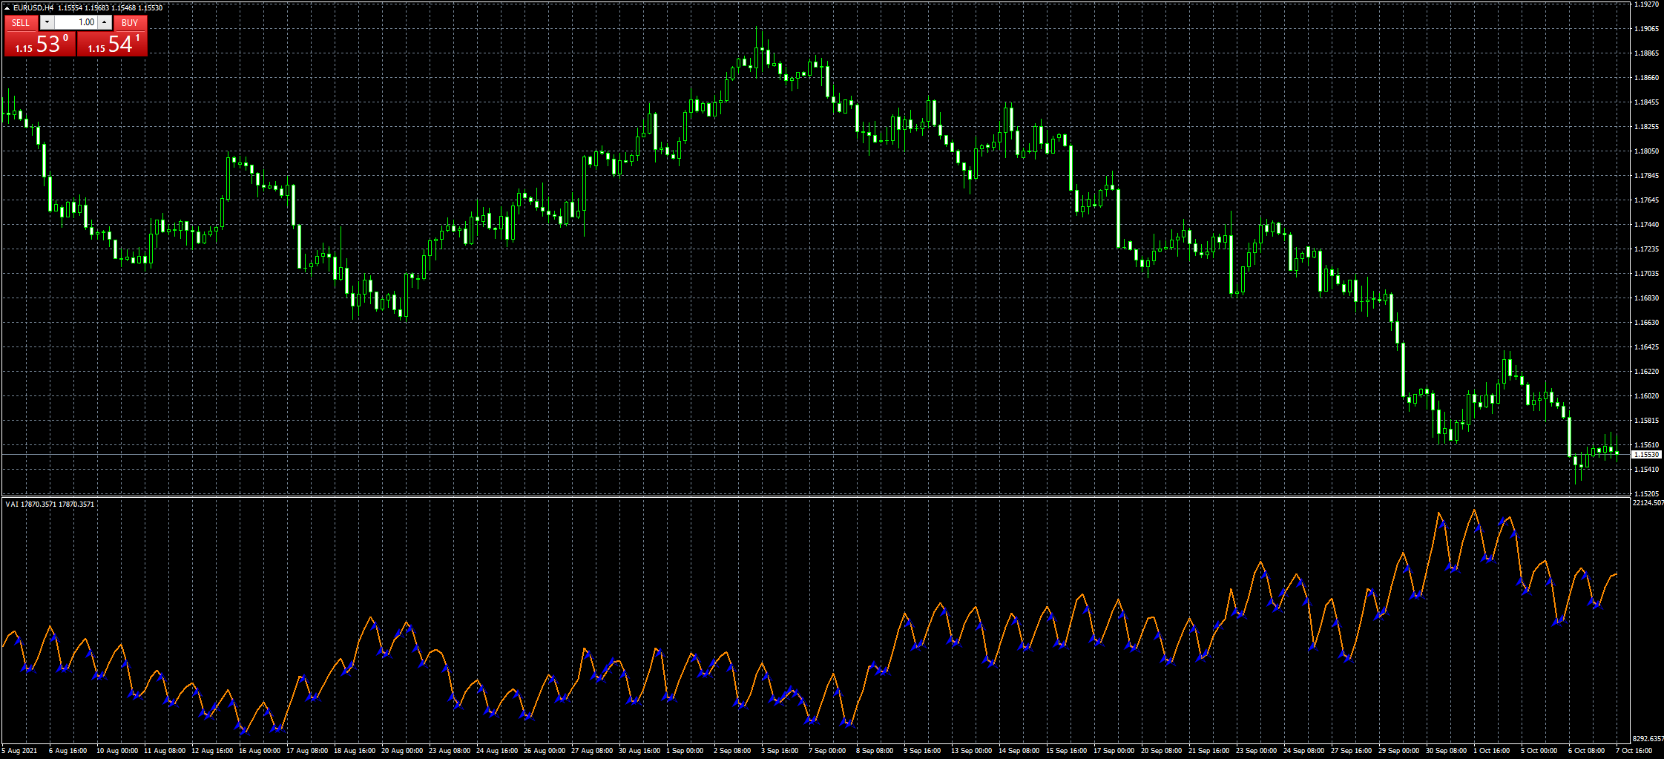Click the 5 Aug 2021 time label
Screen dimensions: 1664x759
pos(20,750)
